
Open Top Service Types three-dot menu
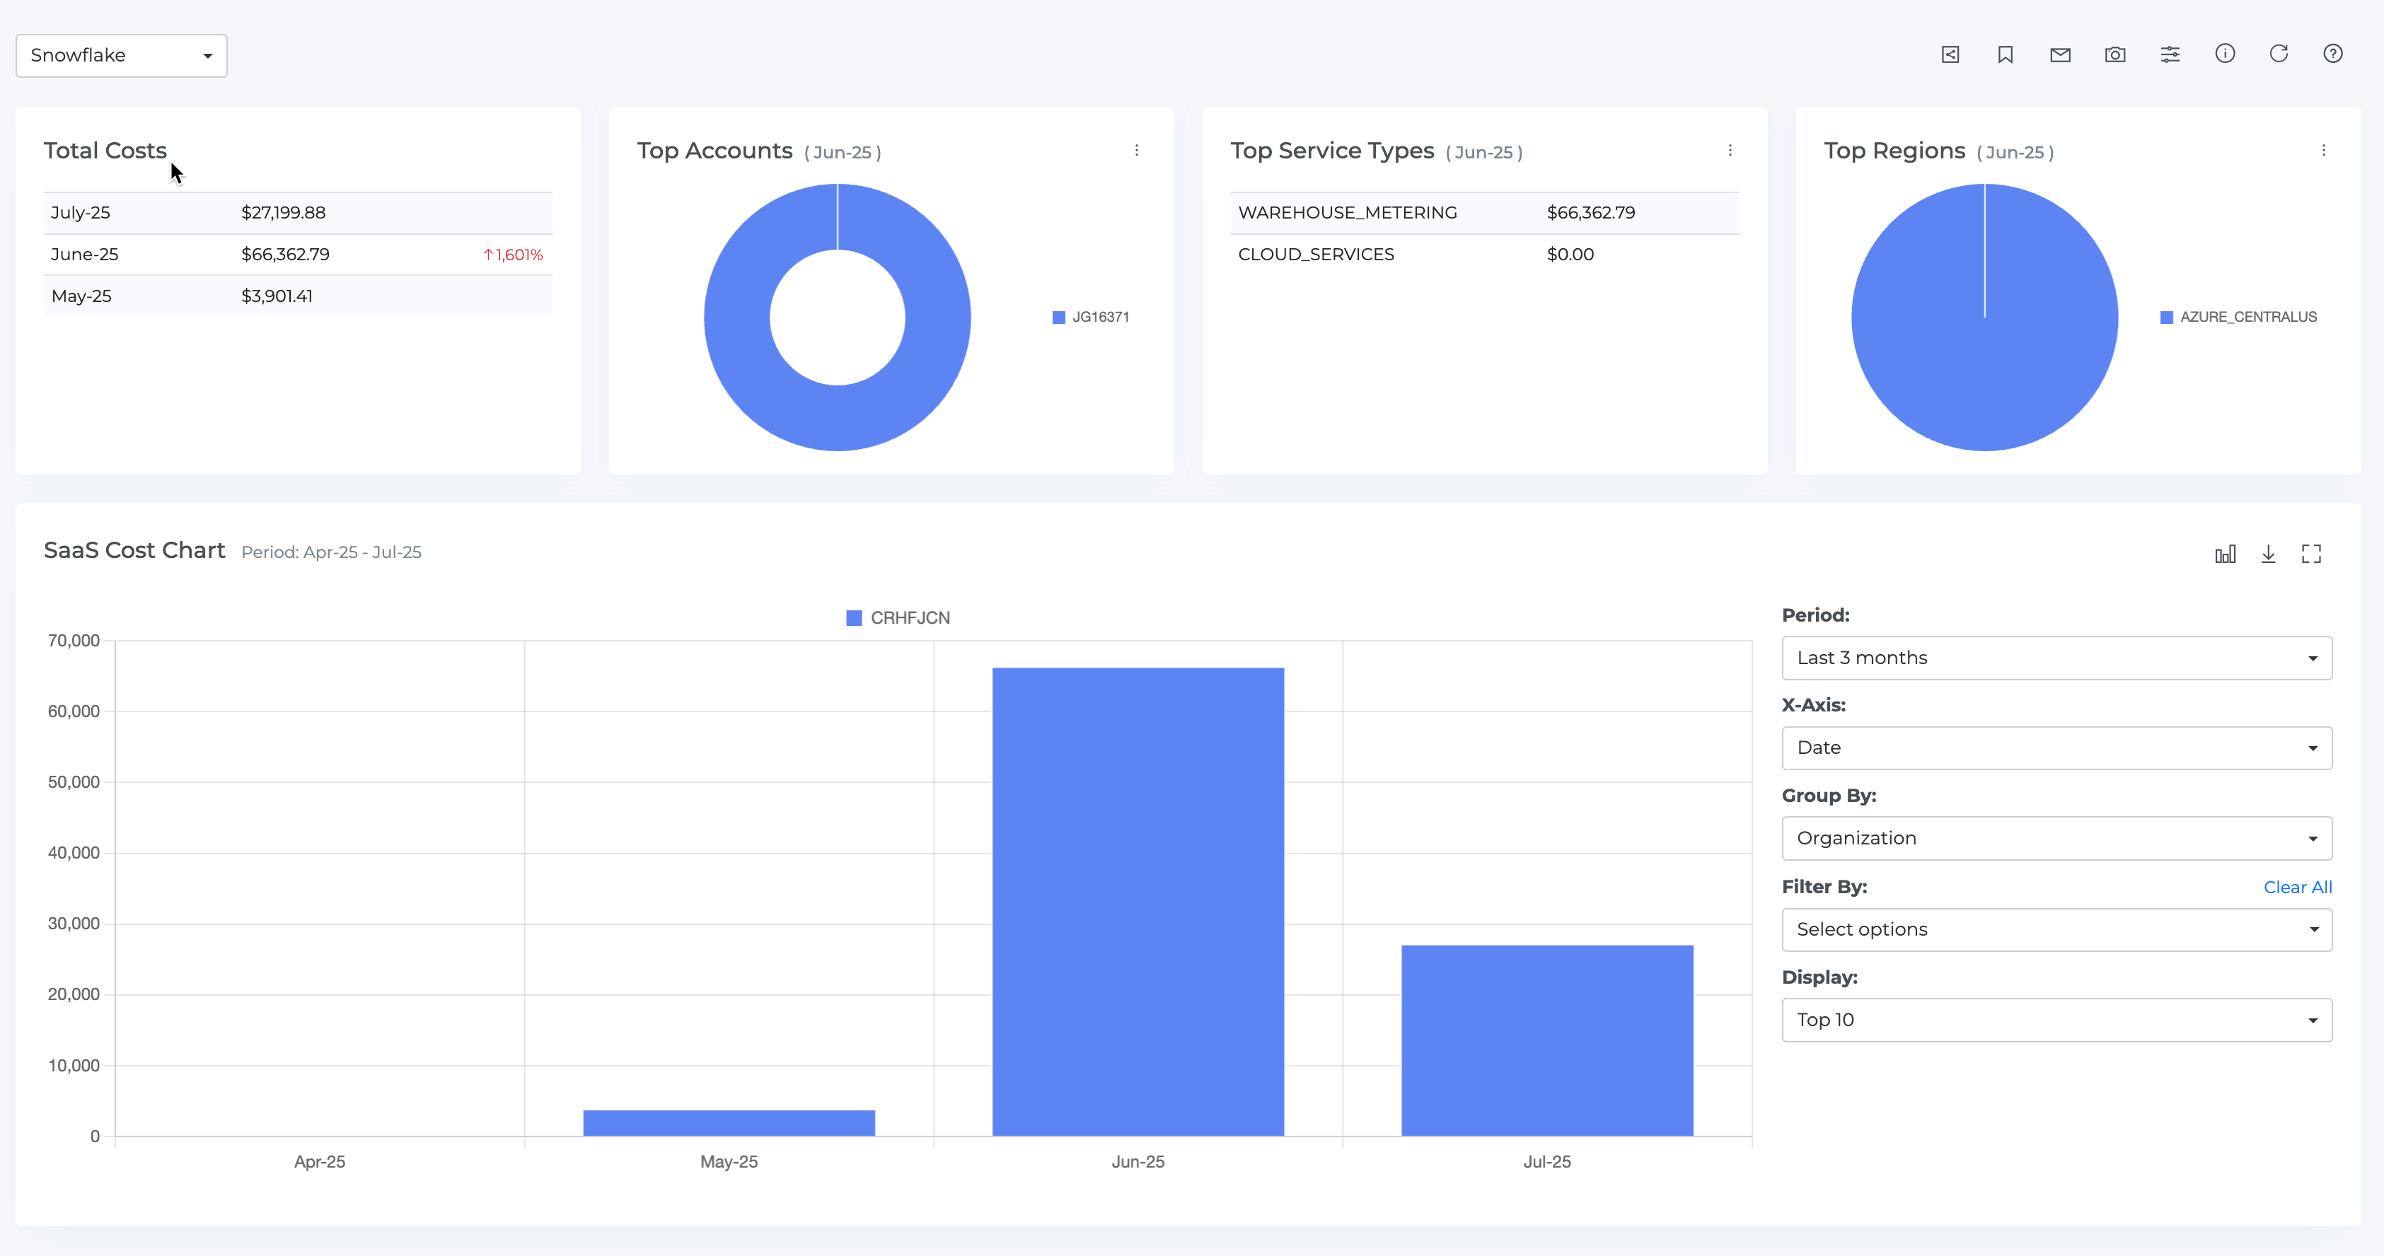tap(1730, 151)
